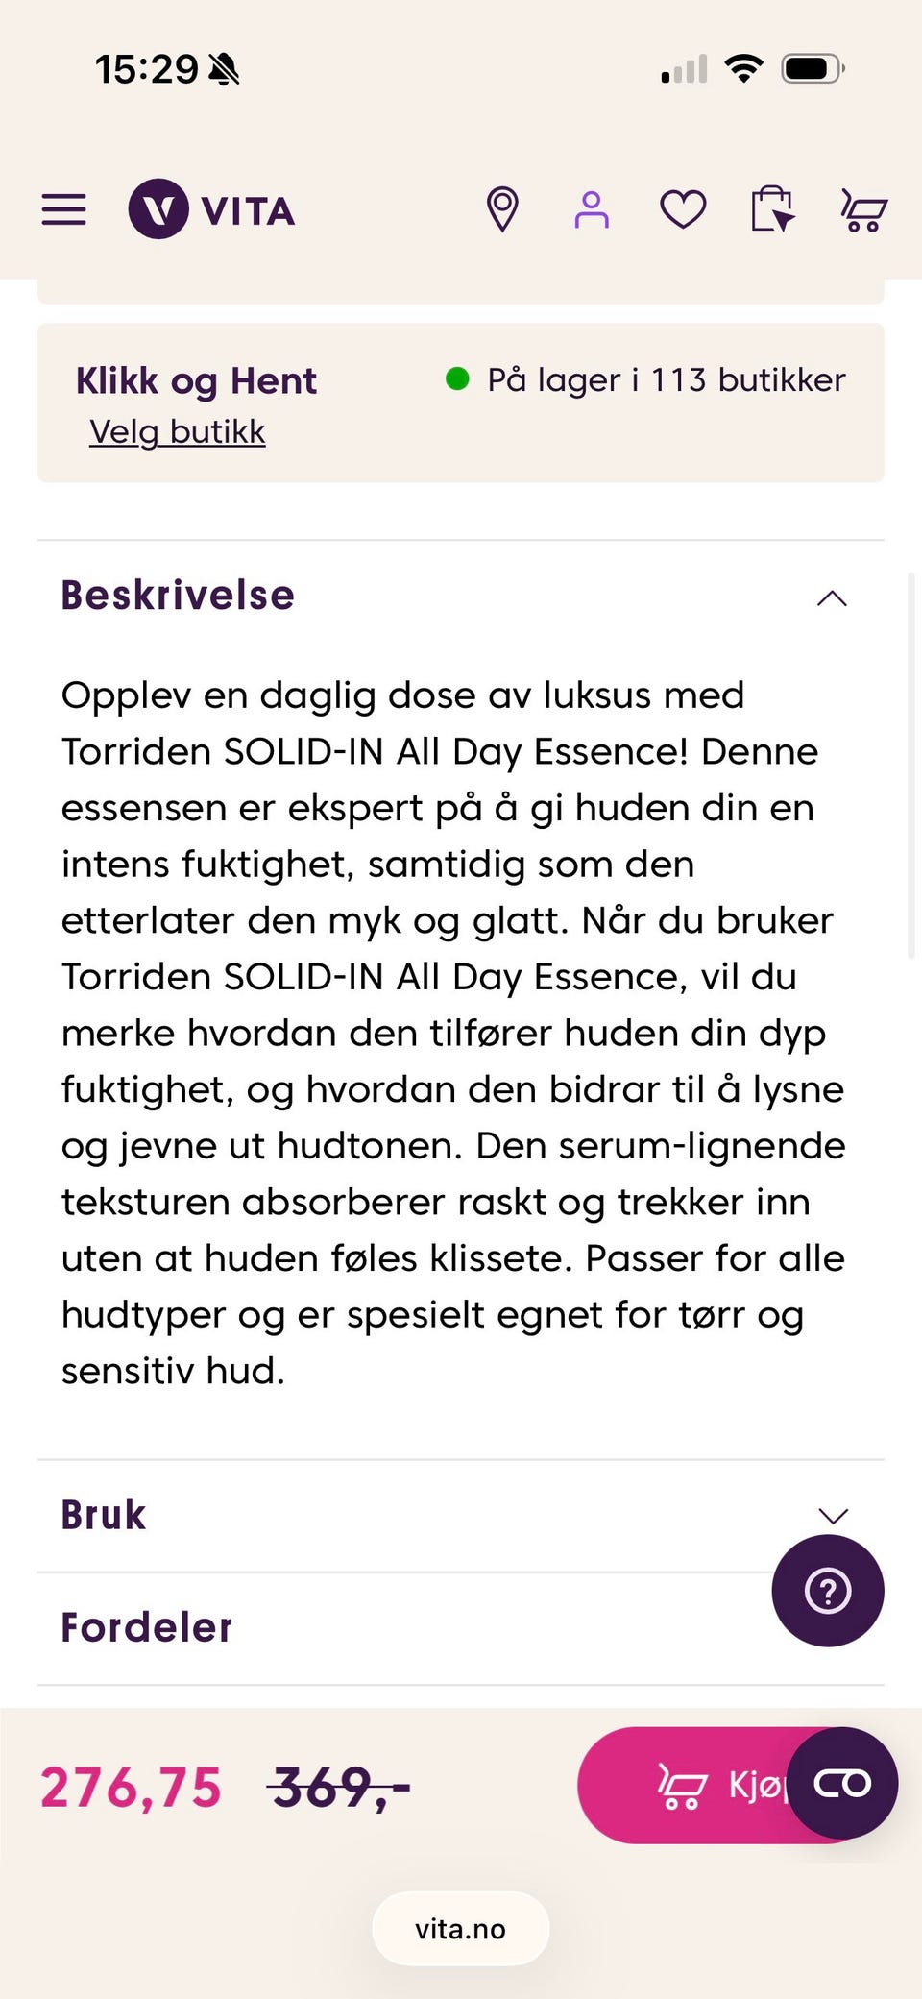Open the hamburger navigation menu

63,208
